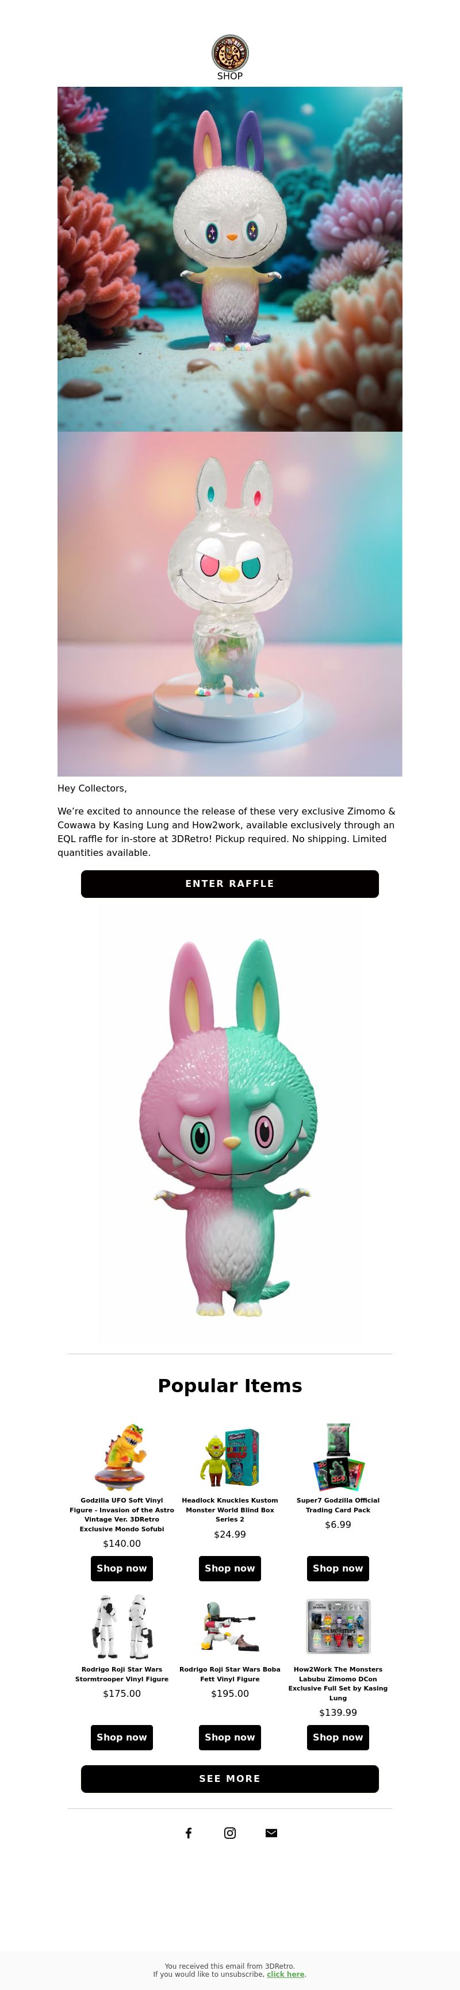Shop now for Labubu Zimomo DCon set
The image size is (460, 1990).
(338, 1737)
